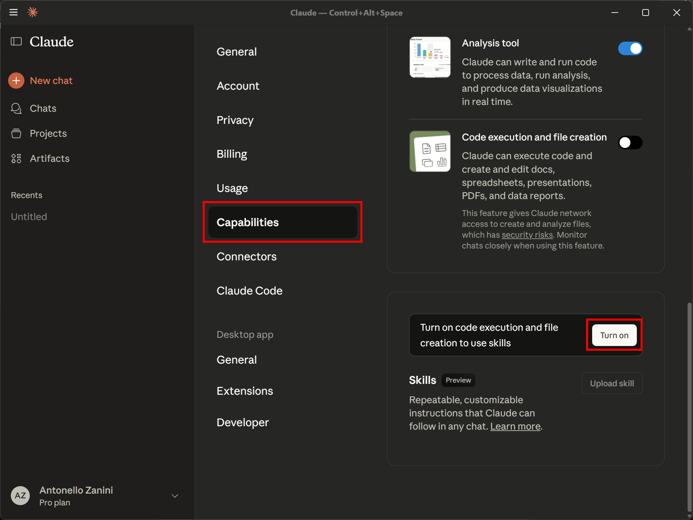The image size is (693, 520).
Task: Collapse the sidebar using panel icon
Action: 16,42
